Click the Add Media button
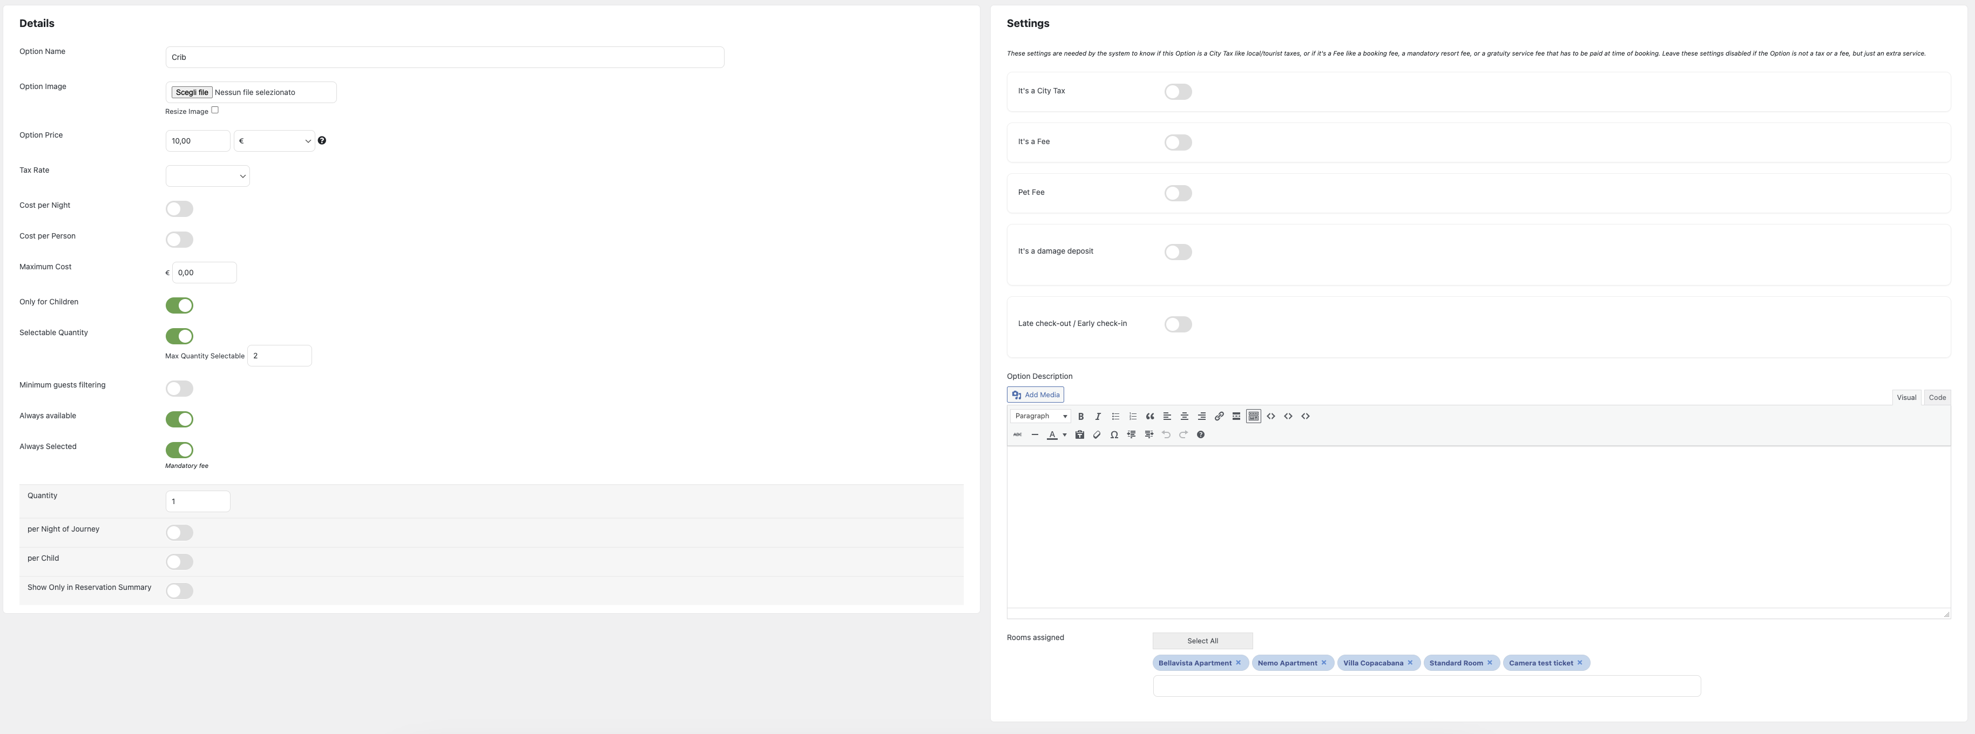Viewport: 1975px width, 734px height. click(x=1035, y=395)
